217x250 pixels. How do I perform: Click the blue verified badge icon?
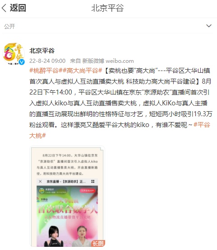(22, 62)
